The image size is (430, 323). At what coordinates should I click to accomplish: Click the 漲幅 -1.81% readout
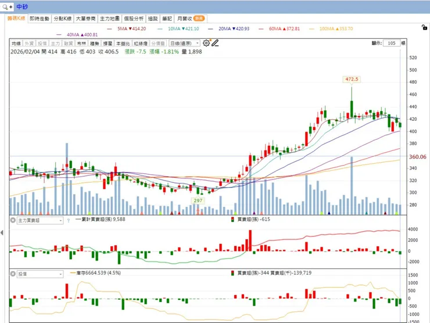pyautogui.click(x=164, y=52)
